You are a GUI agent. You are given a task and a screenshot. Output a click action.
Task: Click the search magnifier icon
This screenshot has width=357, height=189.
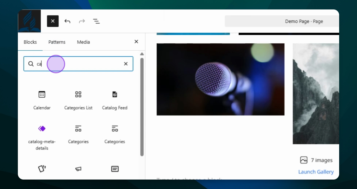click(x=31, y=64)
